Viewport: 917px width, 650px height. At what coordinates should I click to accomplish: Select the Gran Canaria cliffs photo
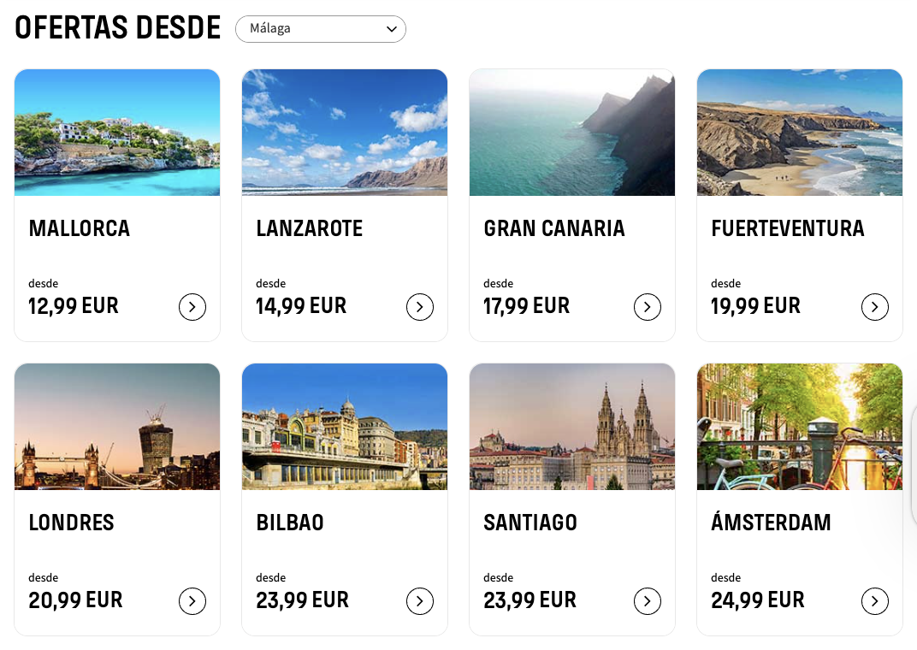tap(572, 133)
